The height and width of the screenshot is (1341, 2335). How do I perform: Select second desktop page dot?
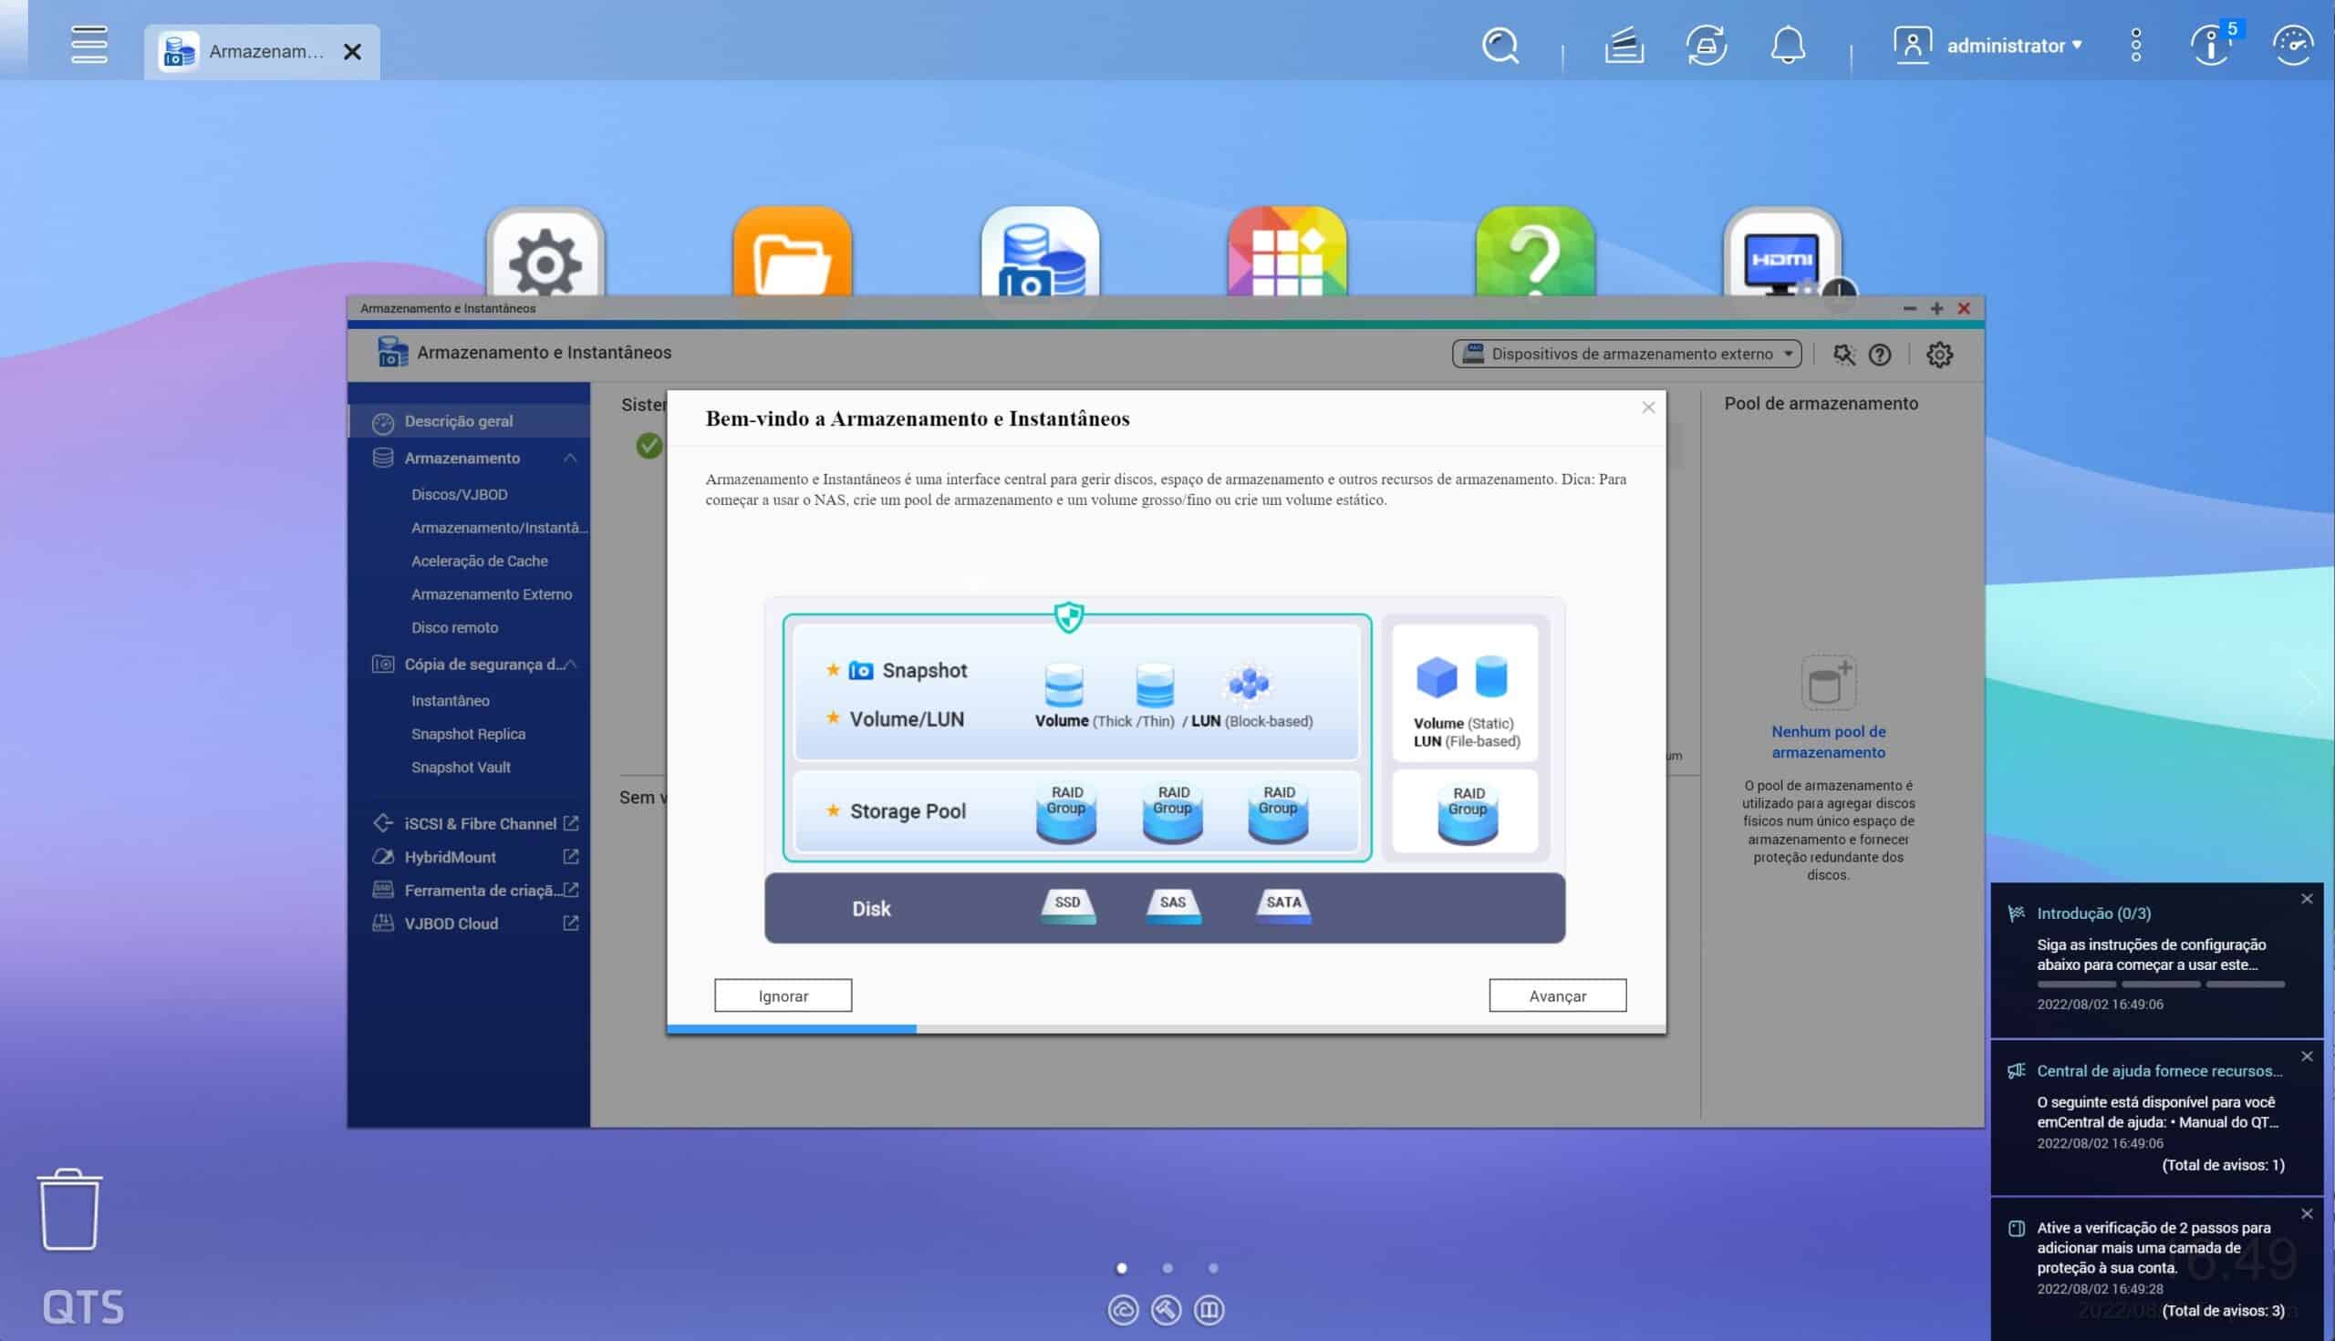(x=1167, y=1268)
